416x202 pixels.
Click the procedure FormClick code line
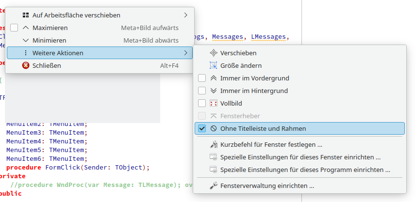pos(78,167)
